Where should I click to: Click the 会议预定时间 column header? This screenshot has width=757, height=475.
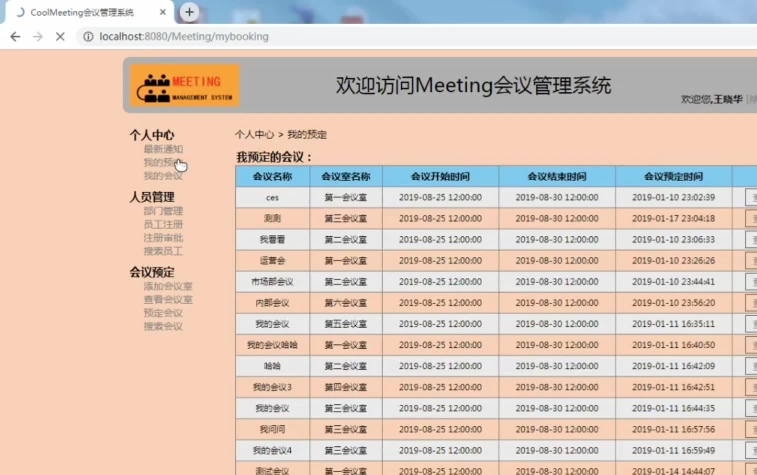point(674,176)
